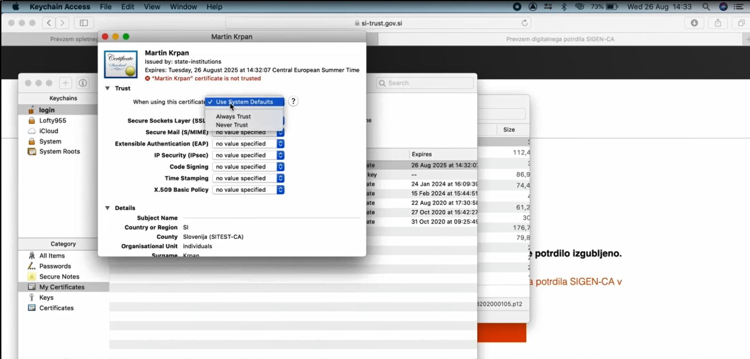The width and height of the screenshot is (750, 359).
Task: Launch Siri from the menu bar
Action: [724, 7]
